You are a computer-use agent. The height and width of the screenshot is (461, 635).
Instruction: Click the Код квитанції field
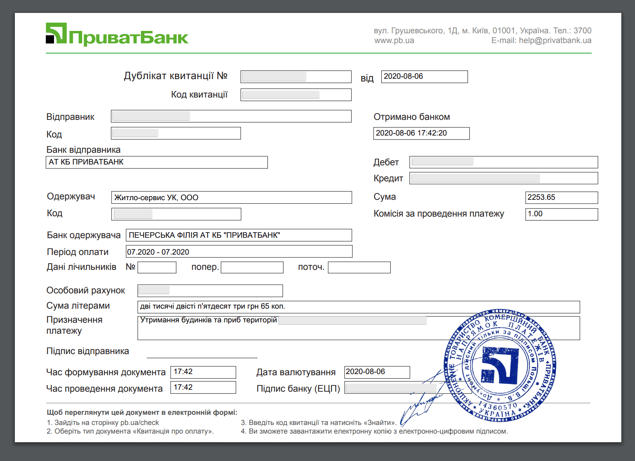(296, 95)
